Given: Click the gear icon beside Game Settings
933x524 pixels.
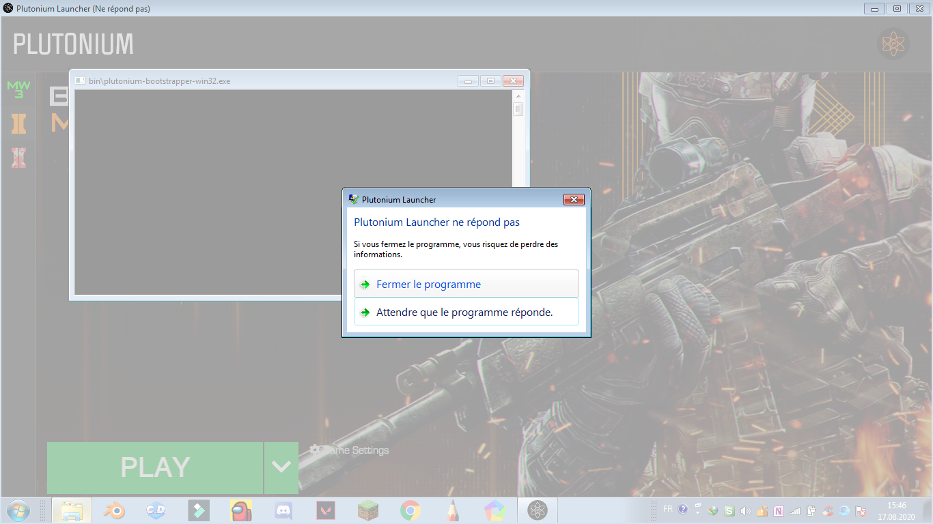Looking at the screenshot, I should 316,450.
